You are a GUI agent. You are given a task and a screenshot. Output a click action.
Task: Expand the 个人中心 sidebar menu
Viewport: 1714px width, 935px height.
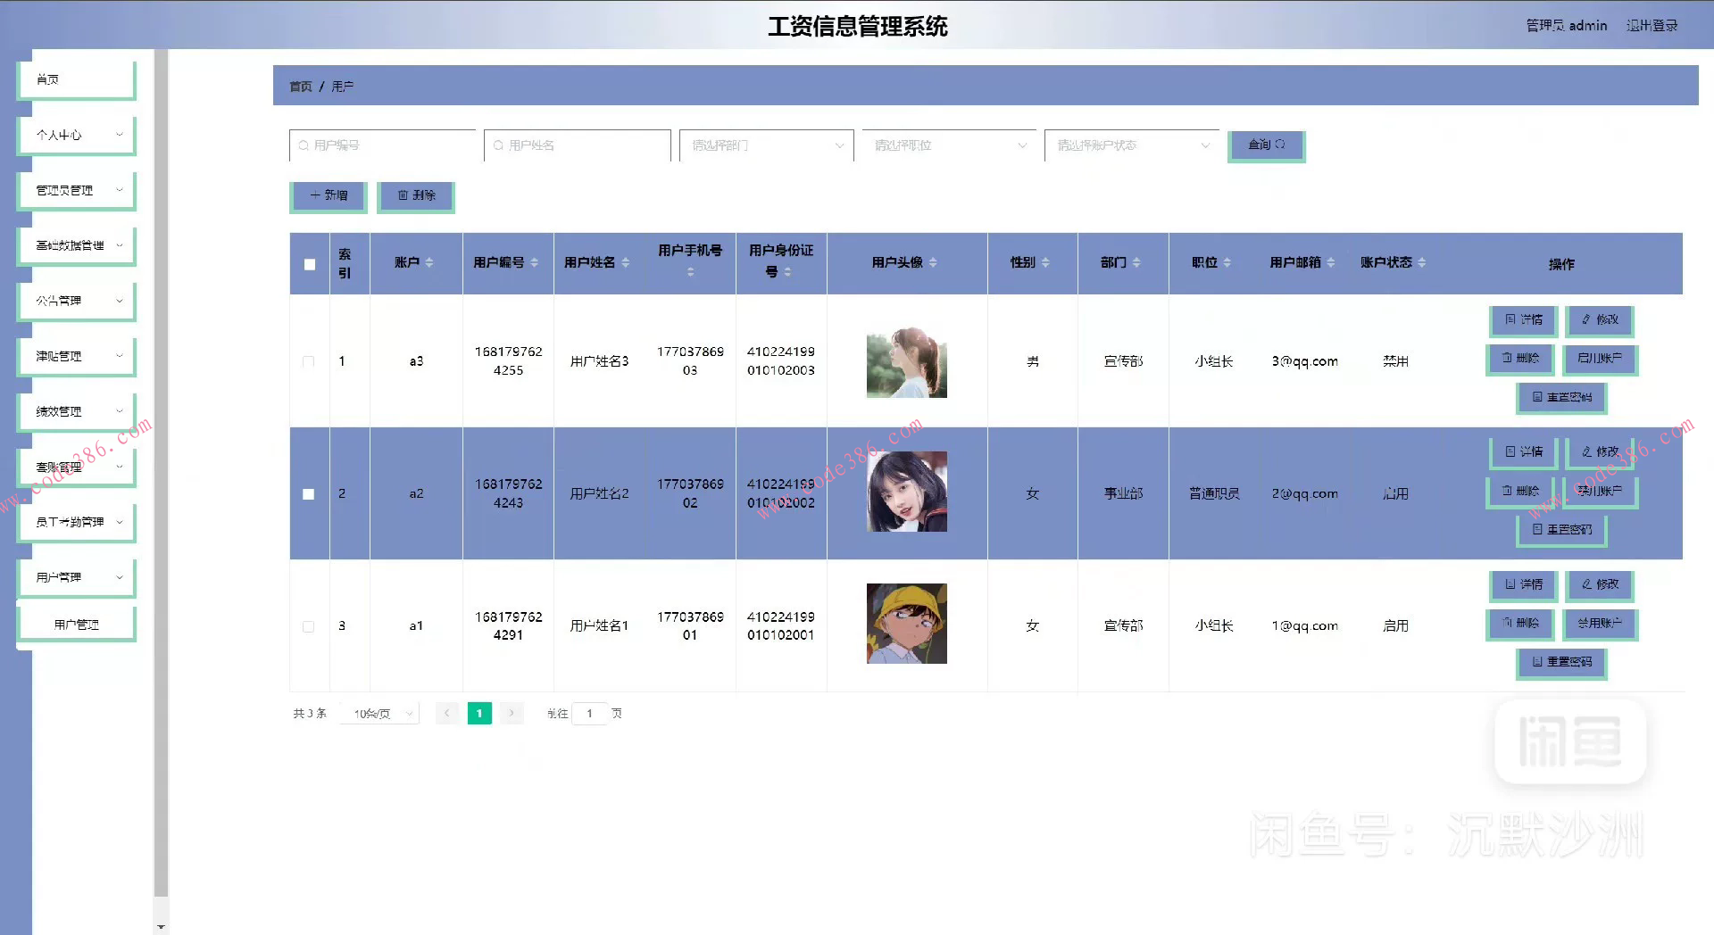coord(77,135)
